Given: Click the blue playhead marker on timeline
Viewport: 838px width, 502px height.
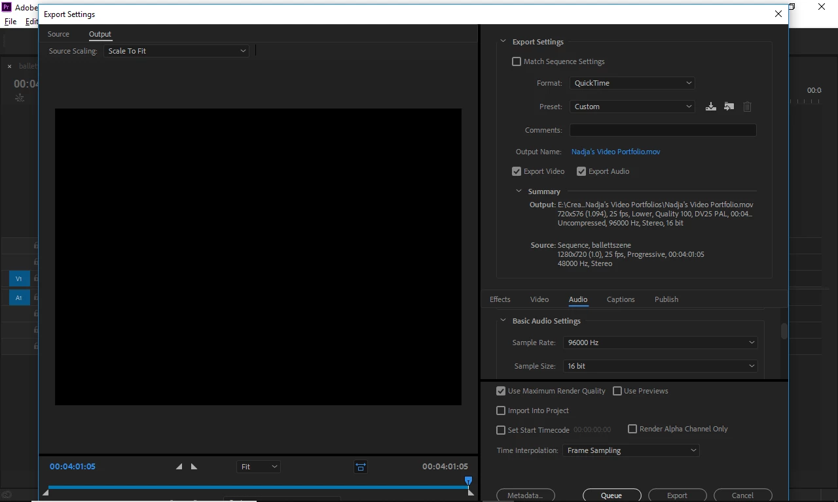Looking at the screenshot, I should click(x=468, y=481).
